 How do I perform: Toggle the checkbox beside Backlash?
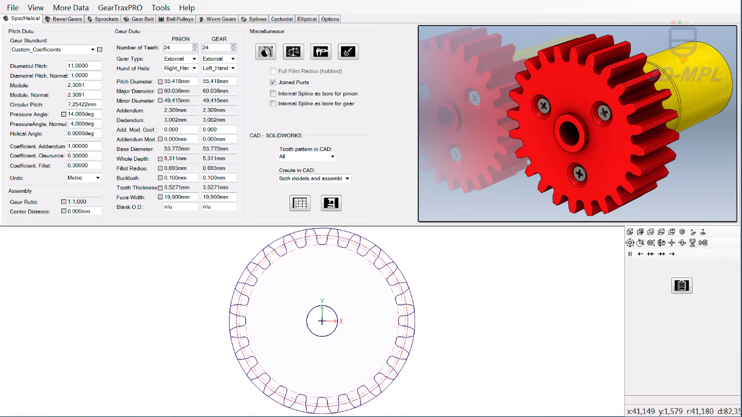pyautogui.click(x=160, y=178)
